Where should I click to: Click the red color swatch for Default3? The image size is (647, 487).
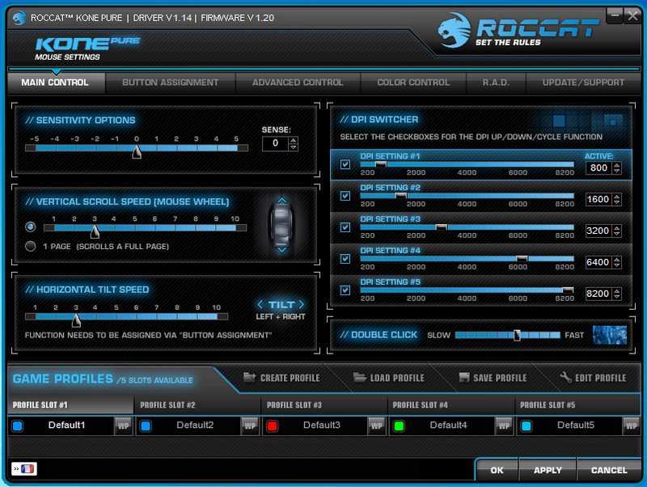click(x=272, y=426)
